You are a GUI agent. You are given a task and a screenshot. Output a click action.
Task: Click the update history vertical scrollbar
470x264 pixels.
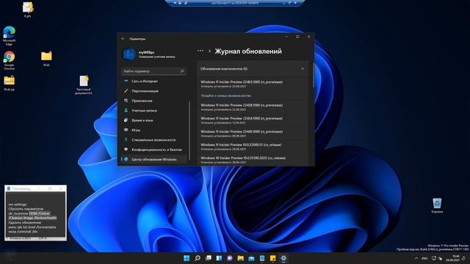pos(314,76)
